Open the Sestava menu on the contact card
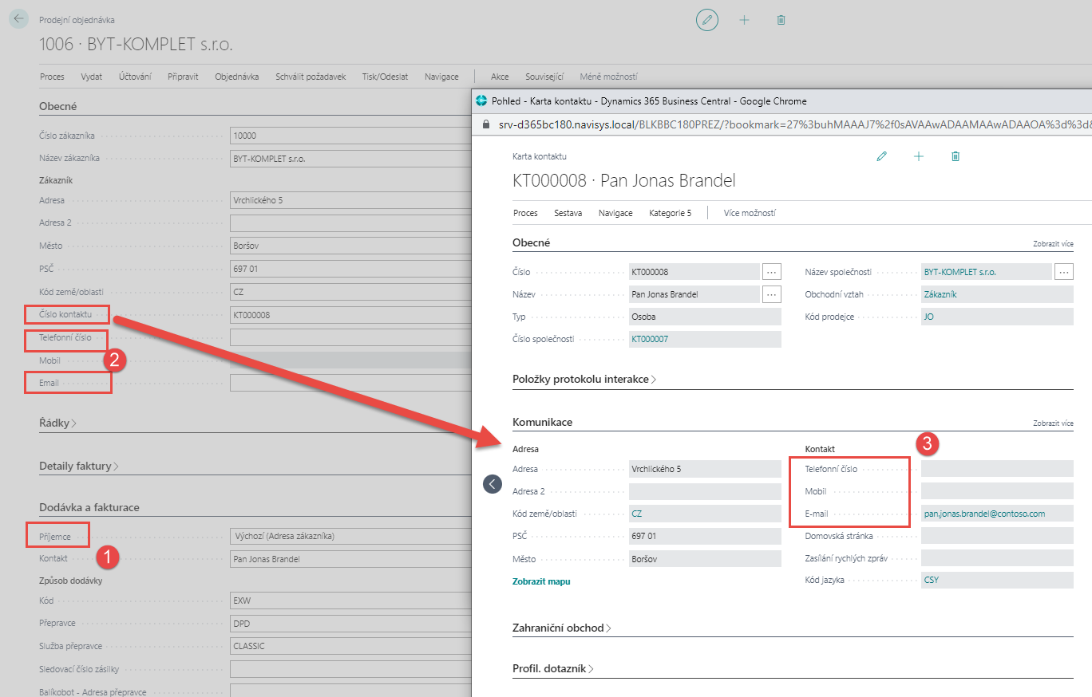 (568, 214)
